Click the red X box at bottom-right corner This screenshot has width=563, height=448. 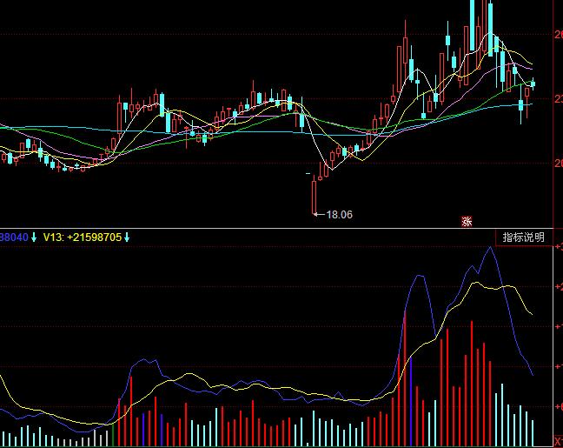(558, 442)
